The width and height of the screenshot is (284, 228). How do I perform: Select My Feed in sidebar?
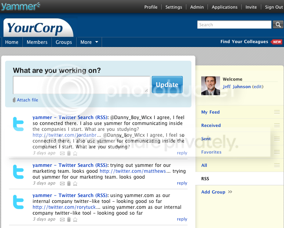(x=210, y=112)
